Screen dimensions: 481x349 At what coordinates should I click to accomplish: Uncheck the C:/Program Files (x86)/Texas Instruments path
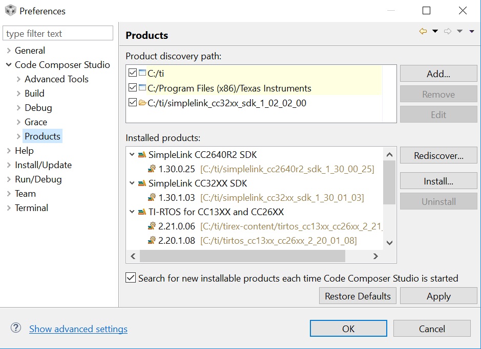pos(133,88)
